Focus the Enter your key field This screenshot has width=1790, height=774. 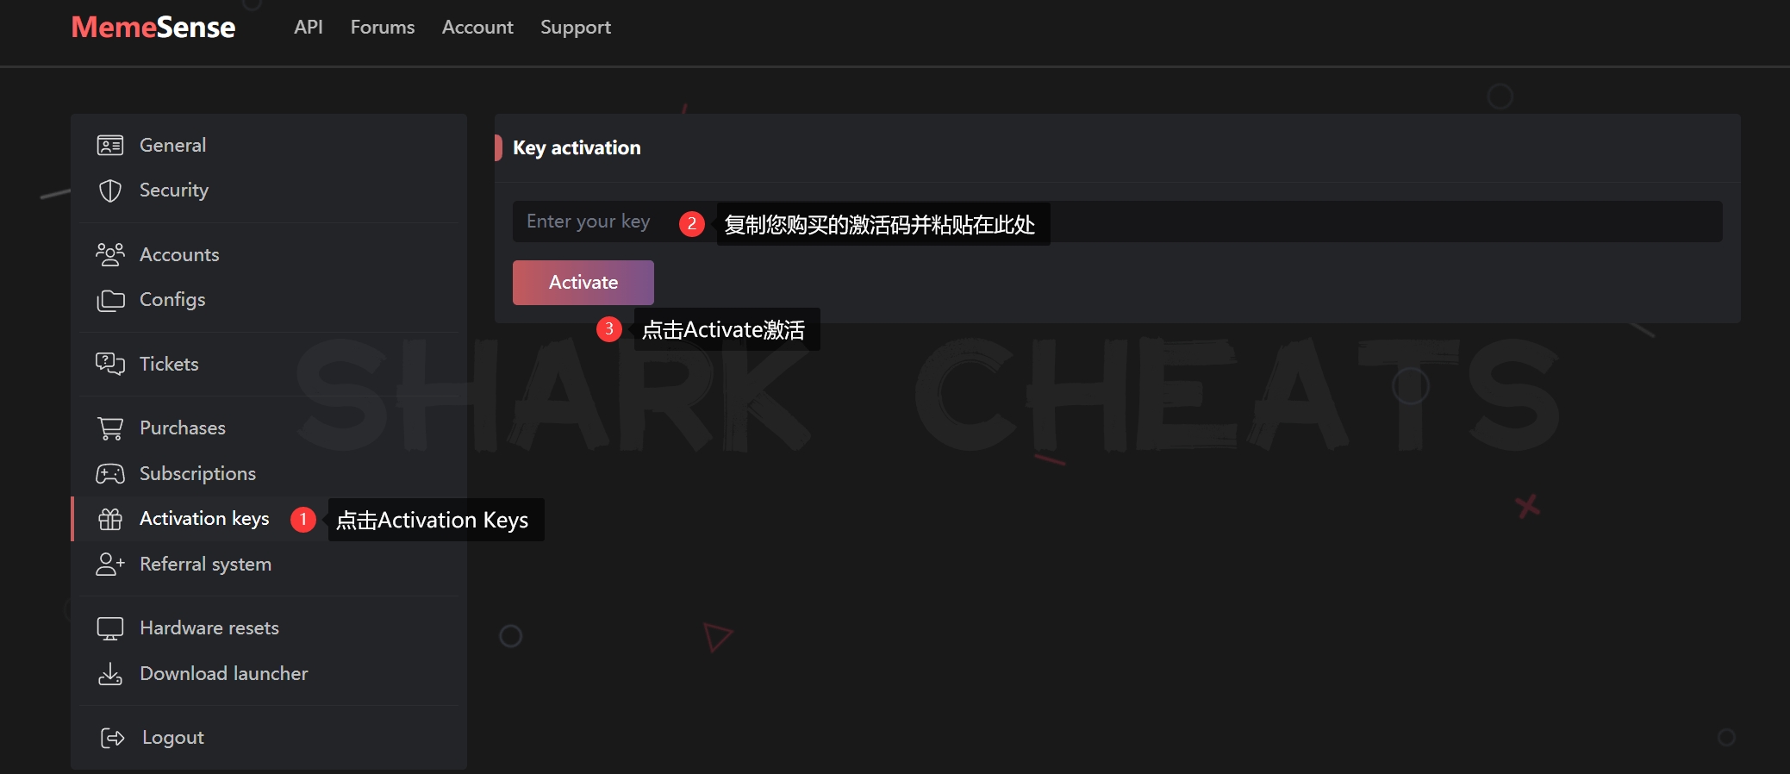(1117, 222)
